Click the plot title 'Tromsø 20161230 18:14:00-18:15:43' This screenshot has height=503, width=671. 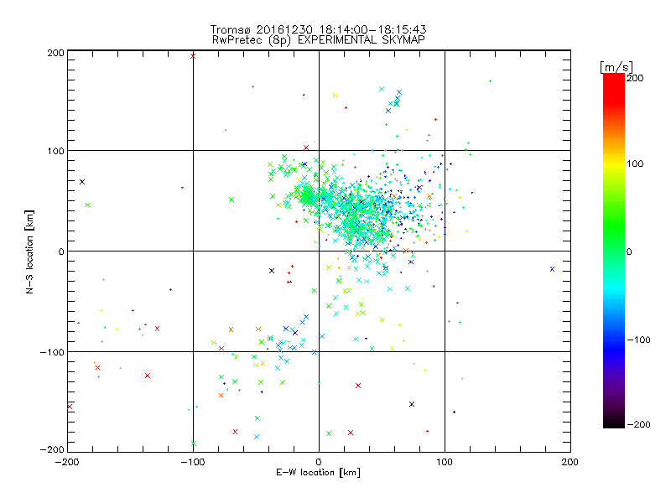pyautogui.click(x=318, y=29)
